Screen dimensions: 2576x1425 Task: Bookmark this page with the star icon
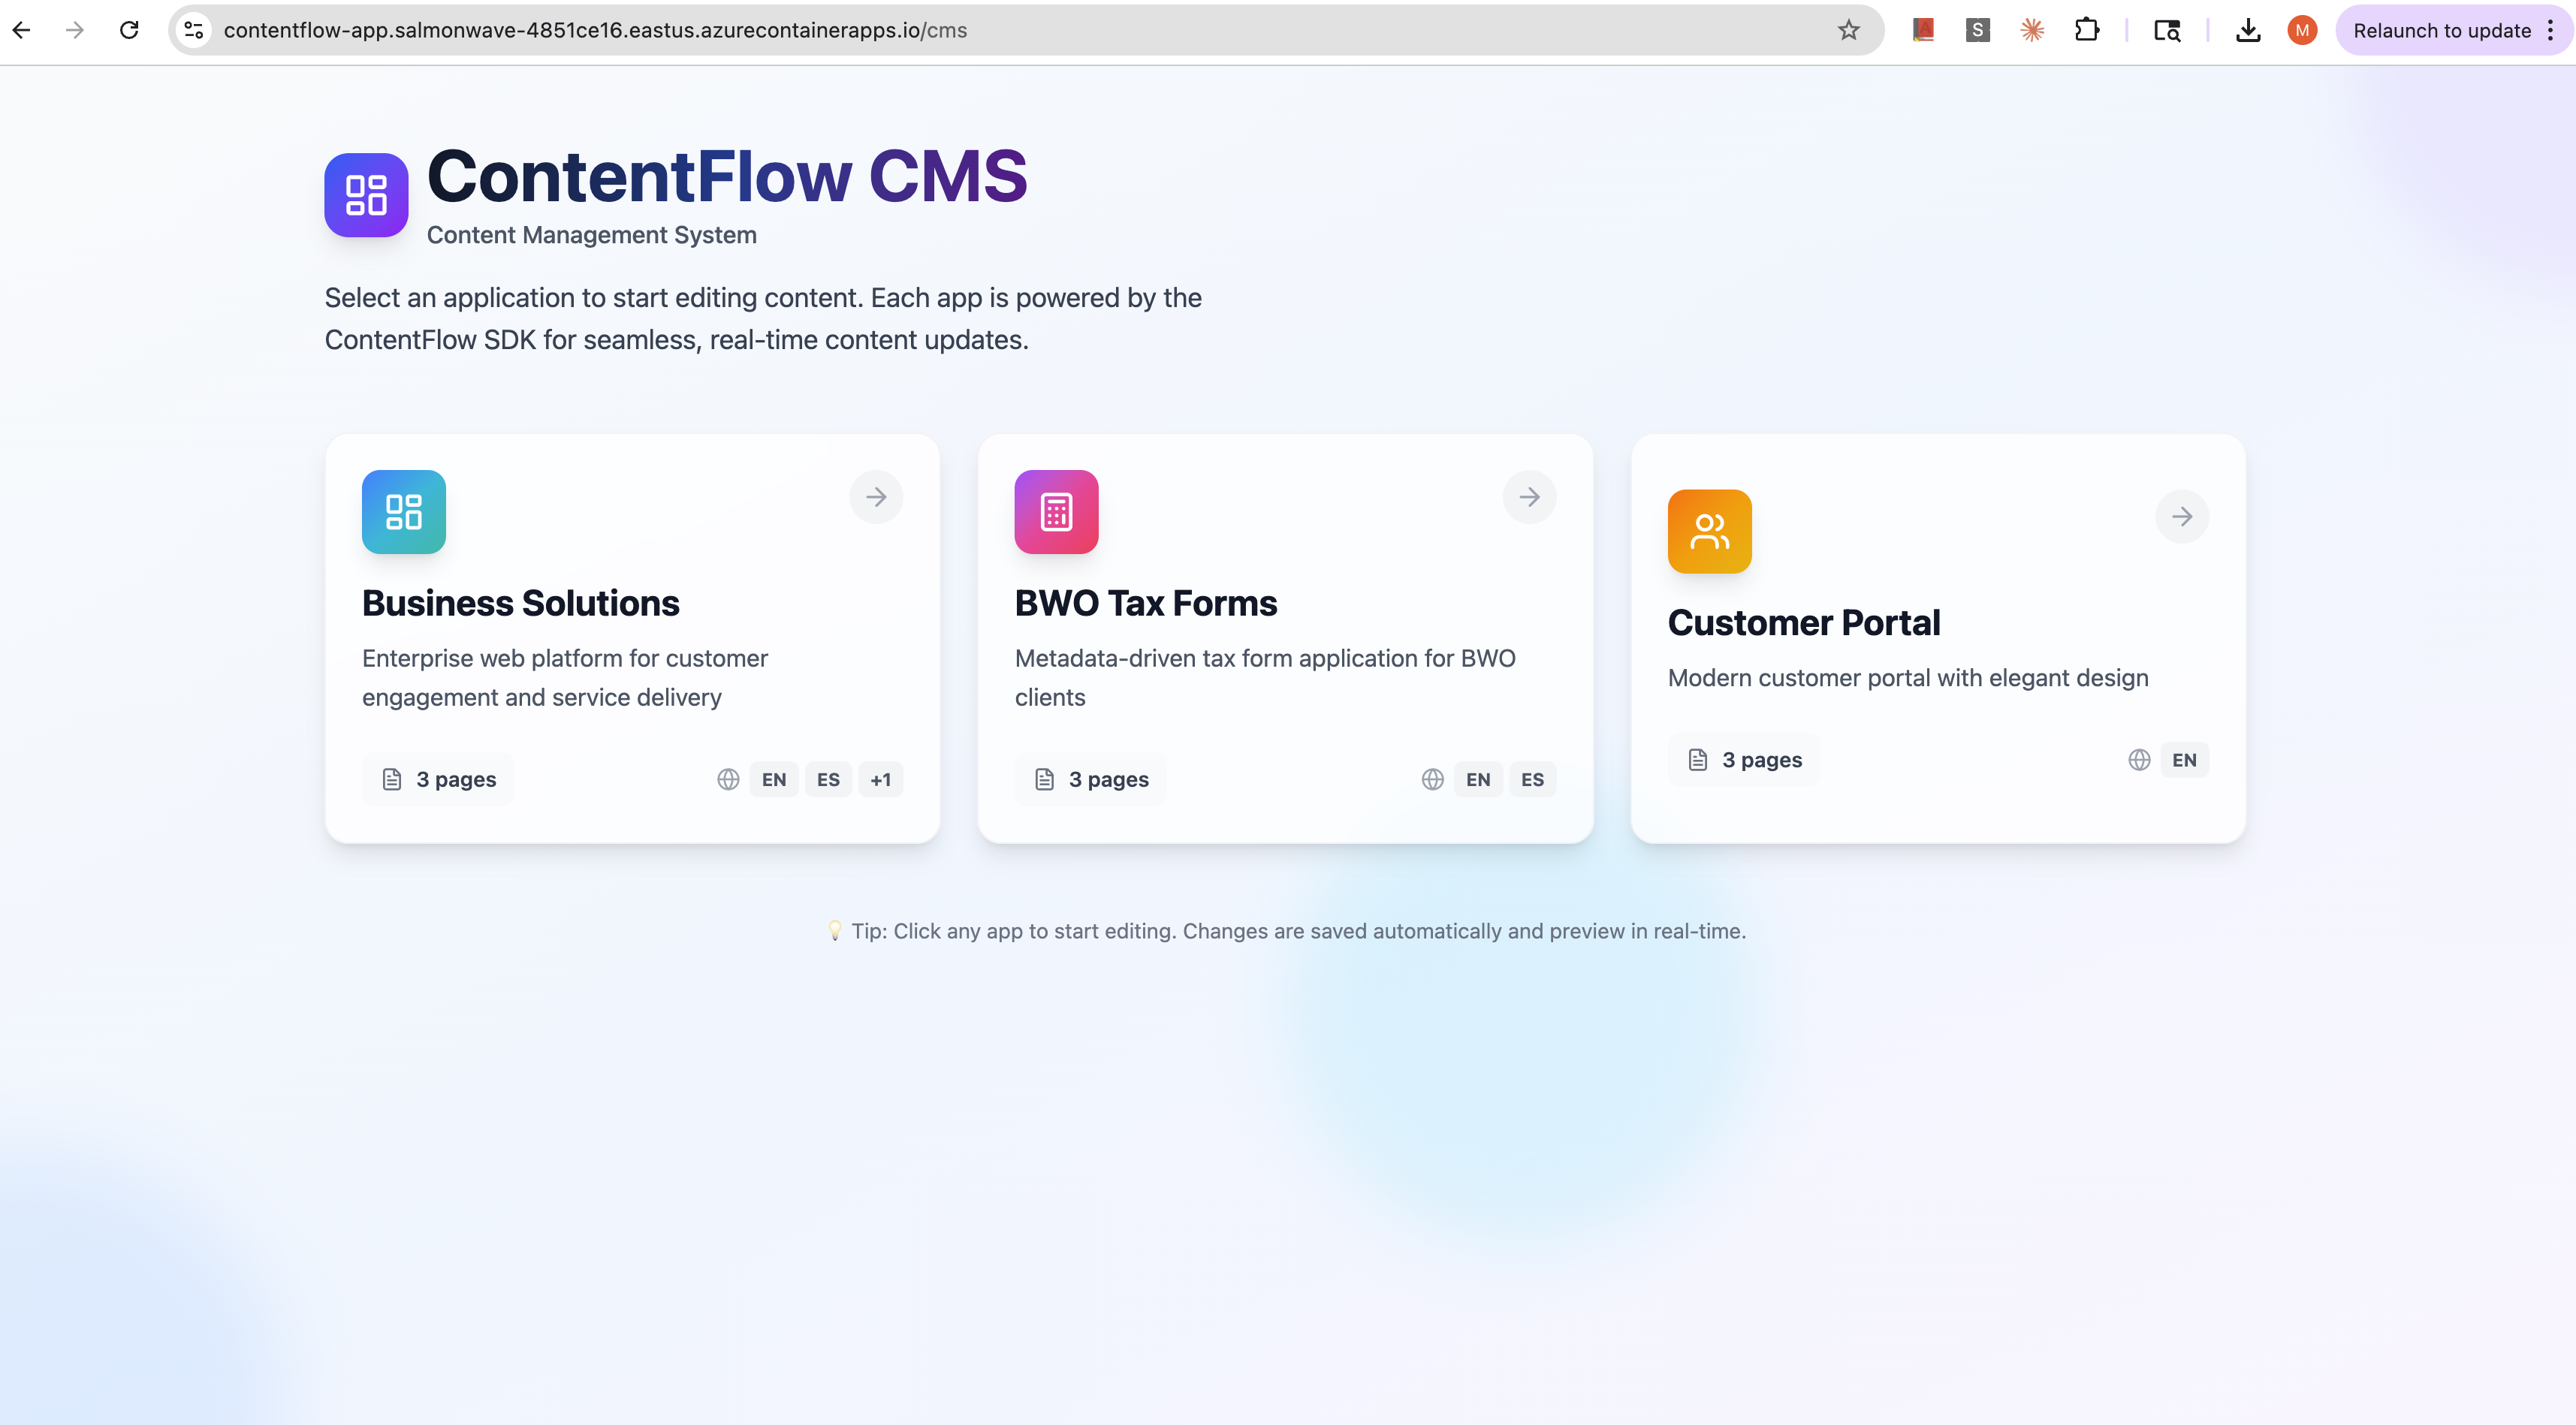click(1848, 30)
